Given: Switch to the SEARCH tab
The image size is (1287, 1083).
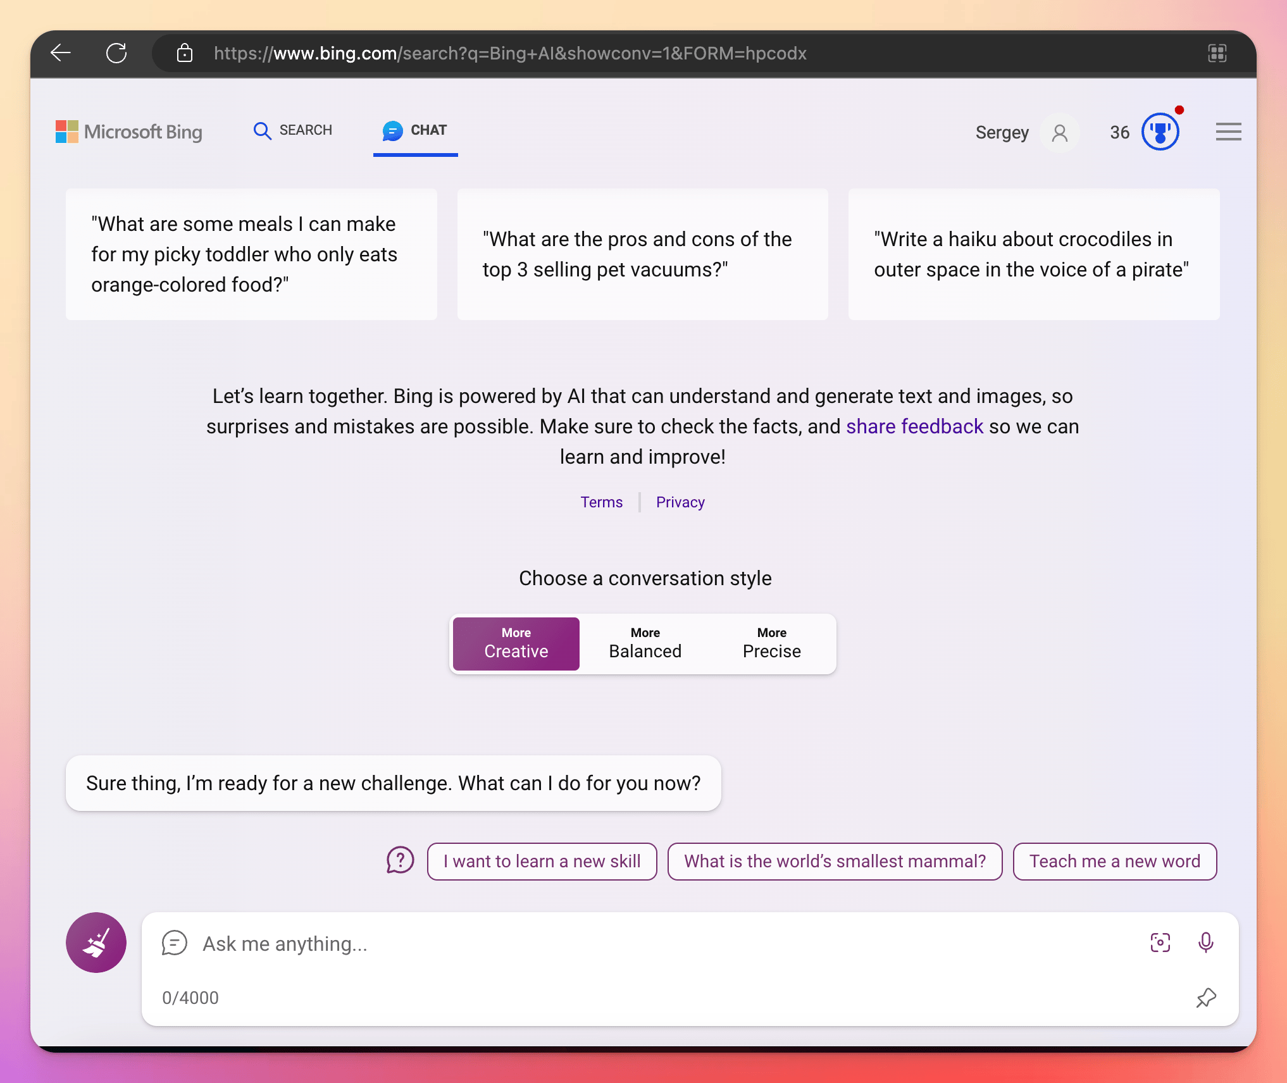Looking at the screenshot, I should point(292,130).
